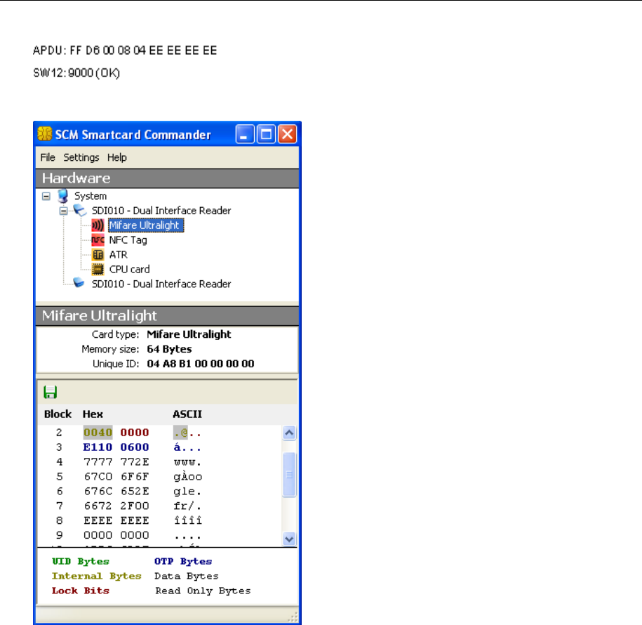Click OTP value E110 in block 3
Screen dimensions: 642x625
(x=98, y=447)
